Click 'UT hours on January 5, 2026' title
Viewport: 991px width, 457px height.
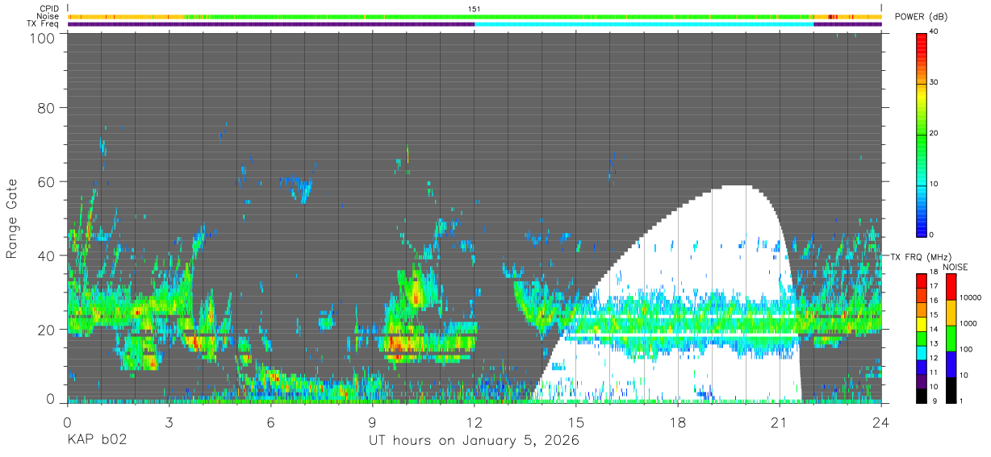pyautogui.click(x=474, y=441)
